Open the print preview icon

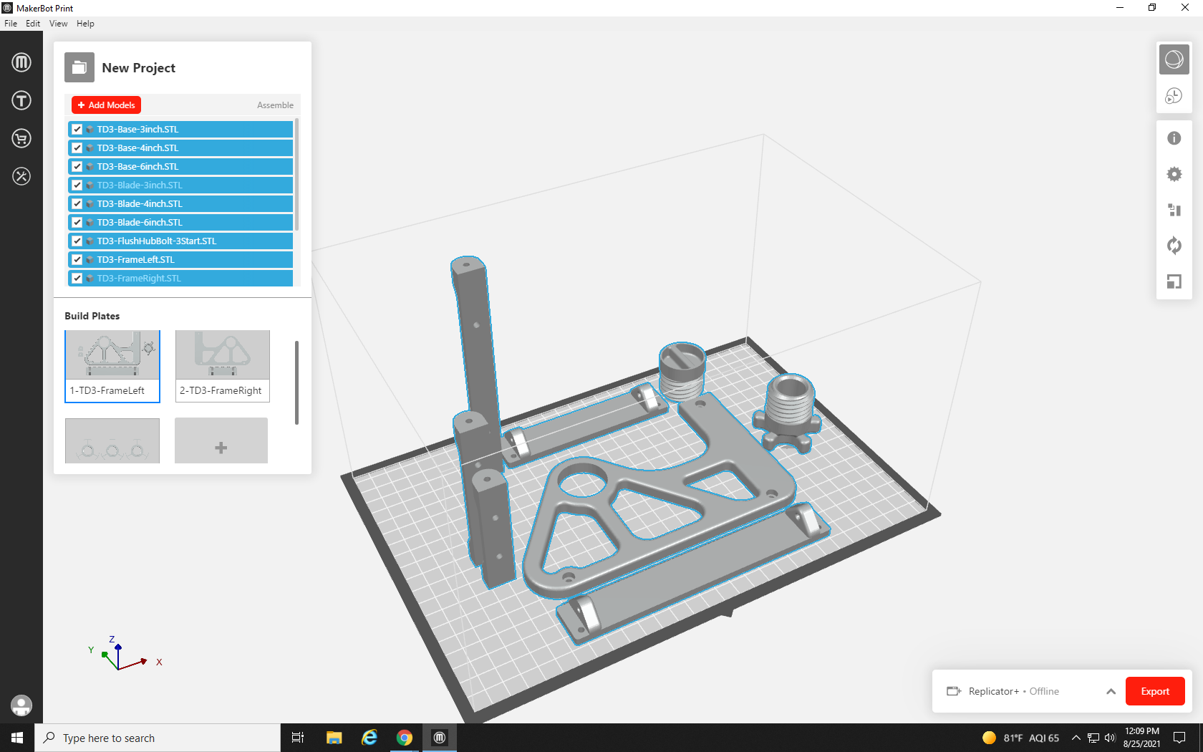(x=1174, y=95)
